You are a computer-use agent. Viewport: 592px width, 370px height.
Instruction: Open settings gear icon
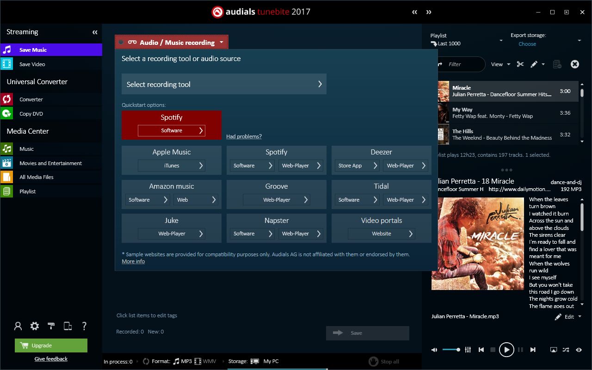tap(35, 326)
